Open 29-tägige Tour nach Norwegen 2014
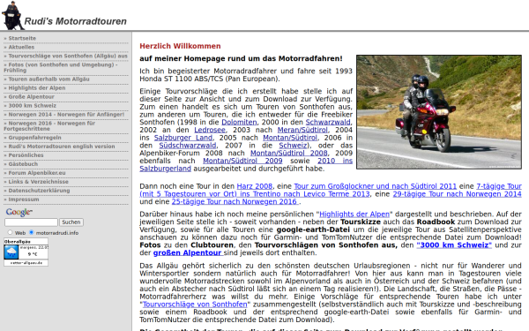The height and width of the screenshot is (331, 529). 457,194
